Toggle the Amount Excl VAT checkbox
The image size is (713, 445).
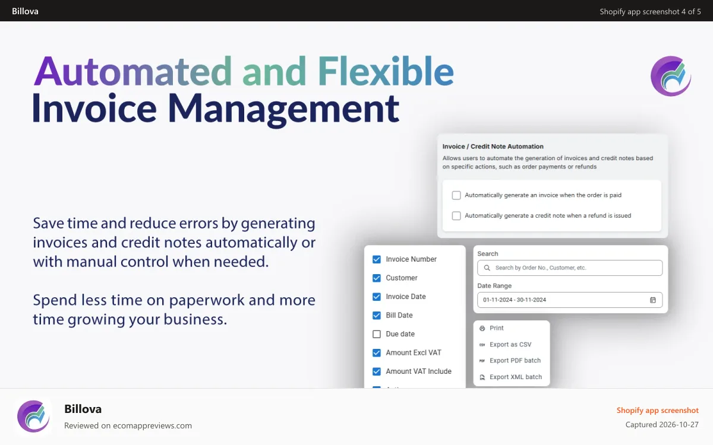376,353
